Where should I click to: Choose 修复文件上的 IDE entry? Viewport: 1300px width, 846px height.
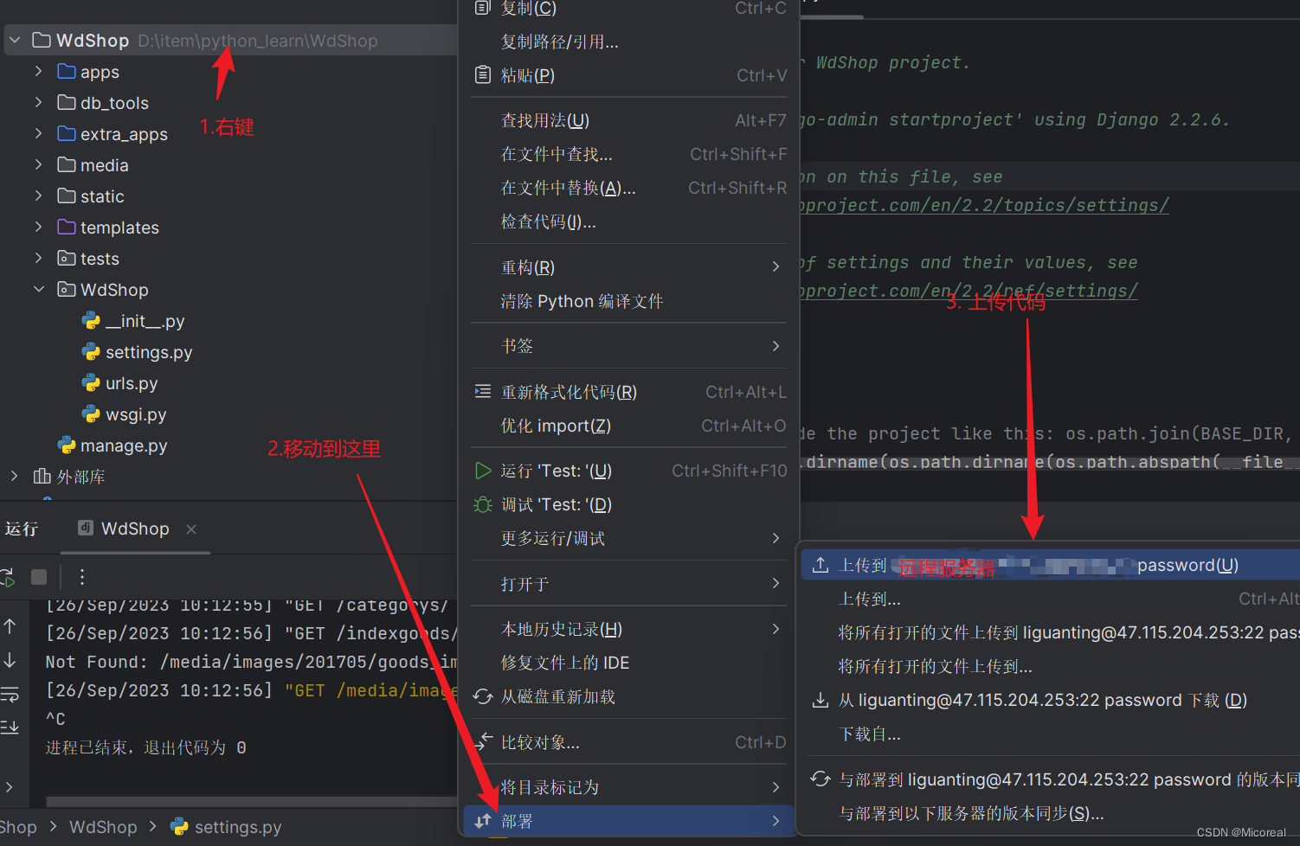tap(628, 663)
